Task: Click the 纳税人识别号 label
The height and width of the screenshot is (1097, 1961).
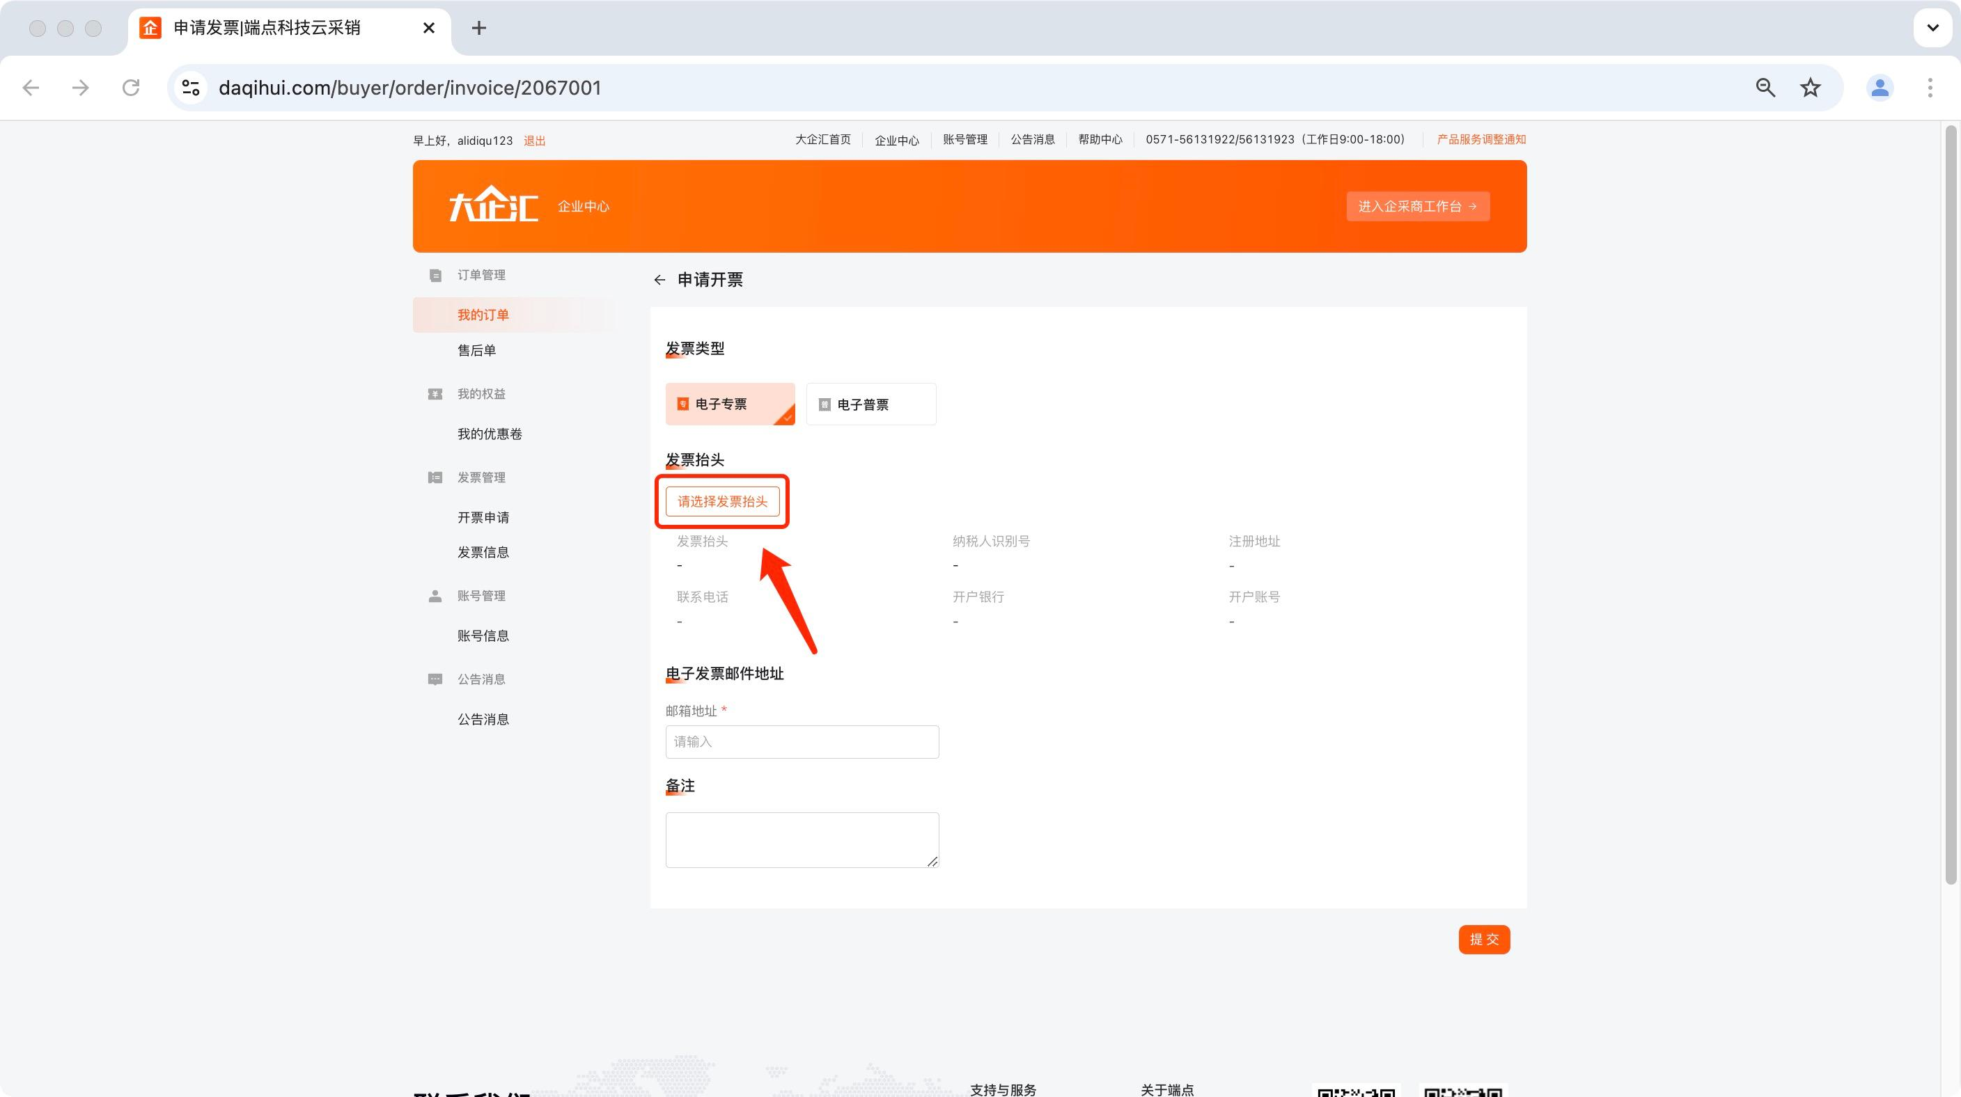Action: pyautogui.click(x=991, y=542)
